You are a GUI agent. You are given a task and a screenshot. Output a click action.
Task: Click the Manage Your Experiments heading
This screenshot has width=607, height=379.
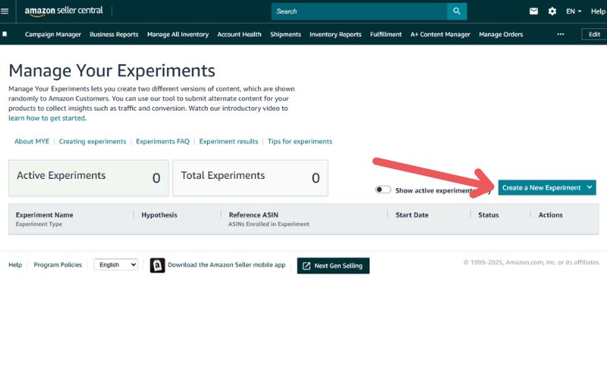pos(112,70)
